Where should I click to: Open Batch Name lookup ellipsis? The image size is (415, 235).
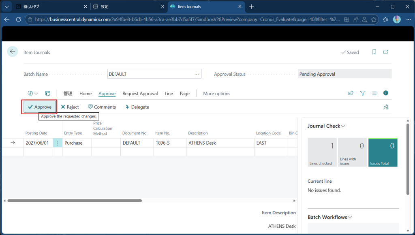(x=197, y=74)
